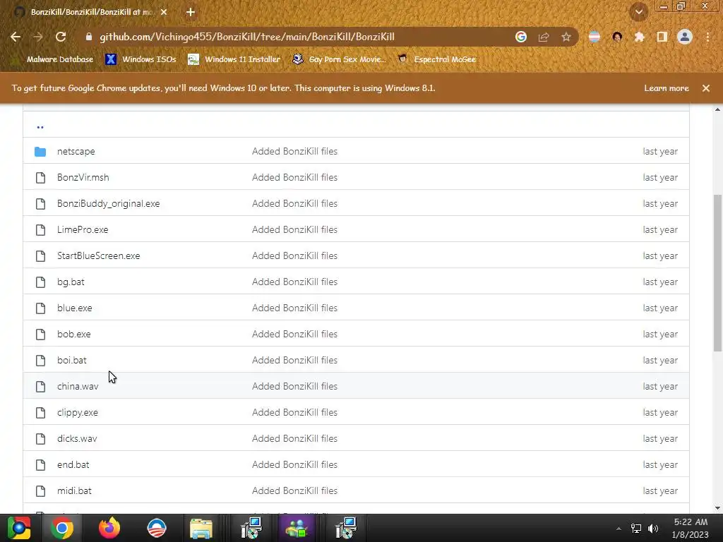The width and height of the screenshot is (723, 542).
Task: Click the Windows Start button on taskbar
Action: [x=19, y=528]
